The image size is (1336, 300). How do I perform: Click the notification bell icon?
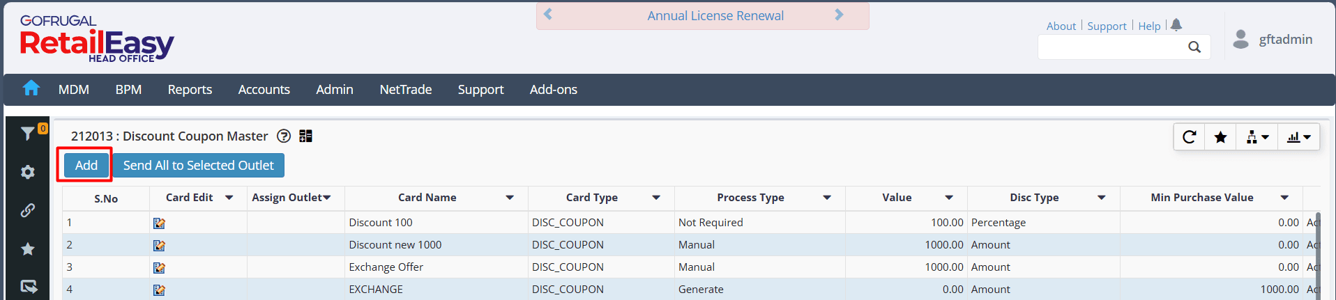pyautogui.click(x=1176, y=25)
